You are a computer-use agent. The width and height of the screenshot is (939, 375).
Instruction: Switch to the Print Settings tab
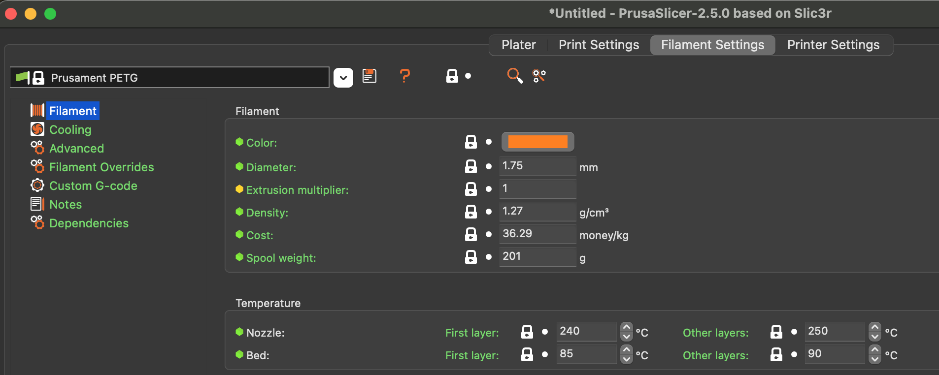(x=599, y=45)
